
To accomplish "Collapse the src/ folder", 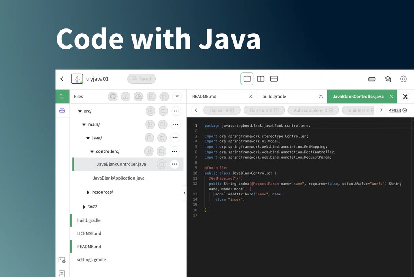I will click(80, 111).
